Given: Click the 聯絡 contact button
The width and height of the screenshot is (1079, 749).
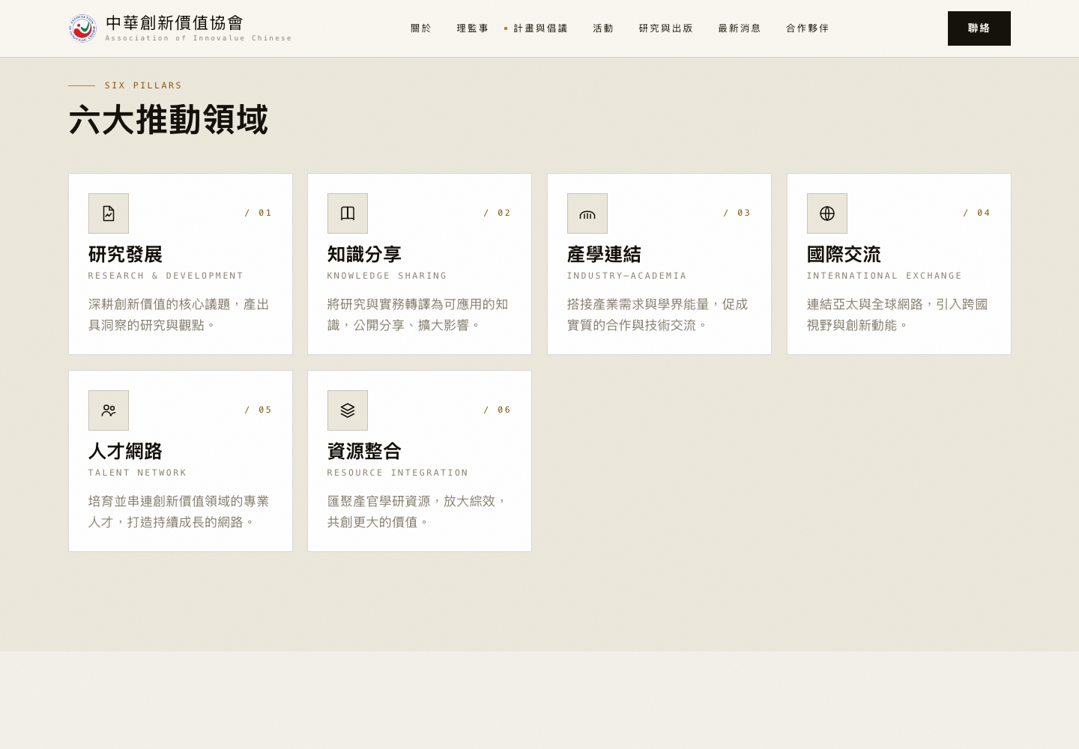Looking at the screenshot, I should [x=979, y=28].
